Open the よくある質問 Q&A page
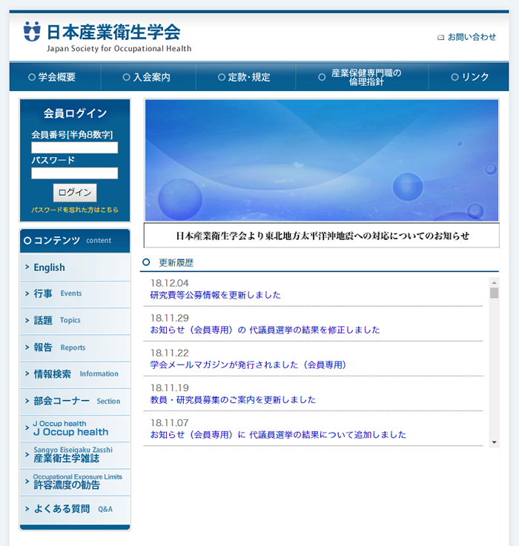 coord(75,509)
